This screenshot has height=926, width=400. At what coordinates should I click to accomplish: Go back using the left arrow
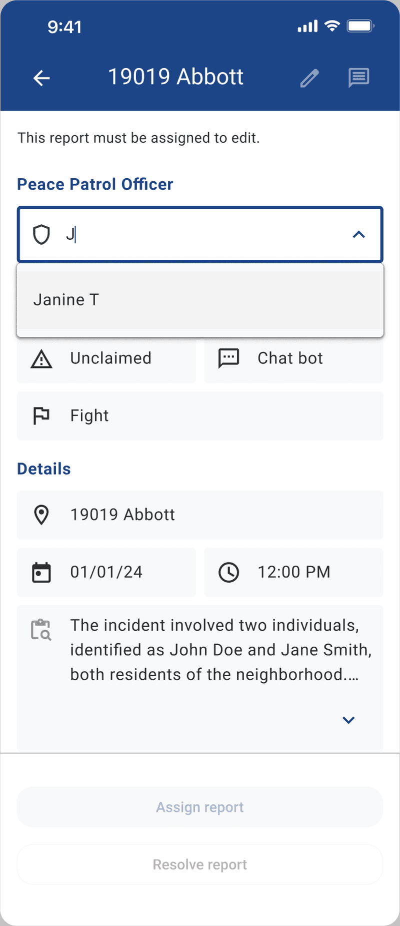tap(41, 78)
